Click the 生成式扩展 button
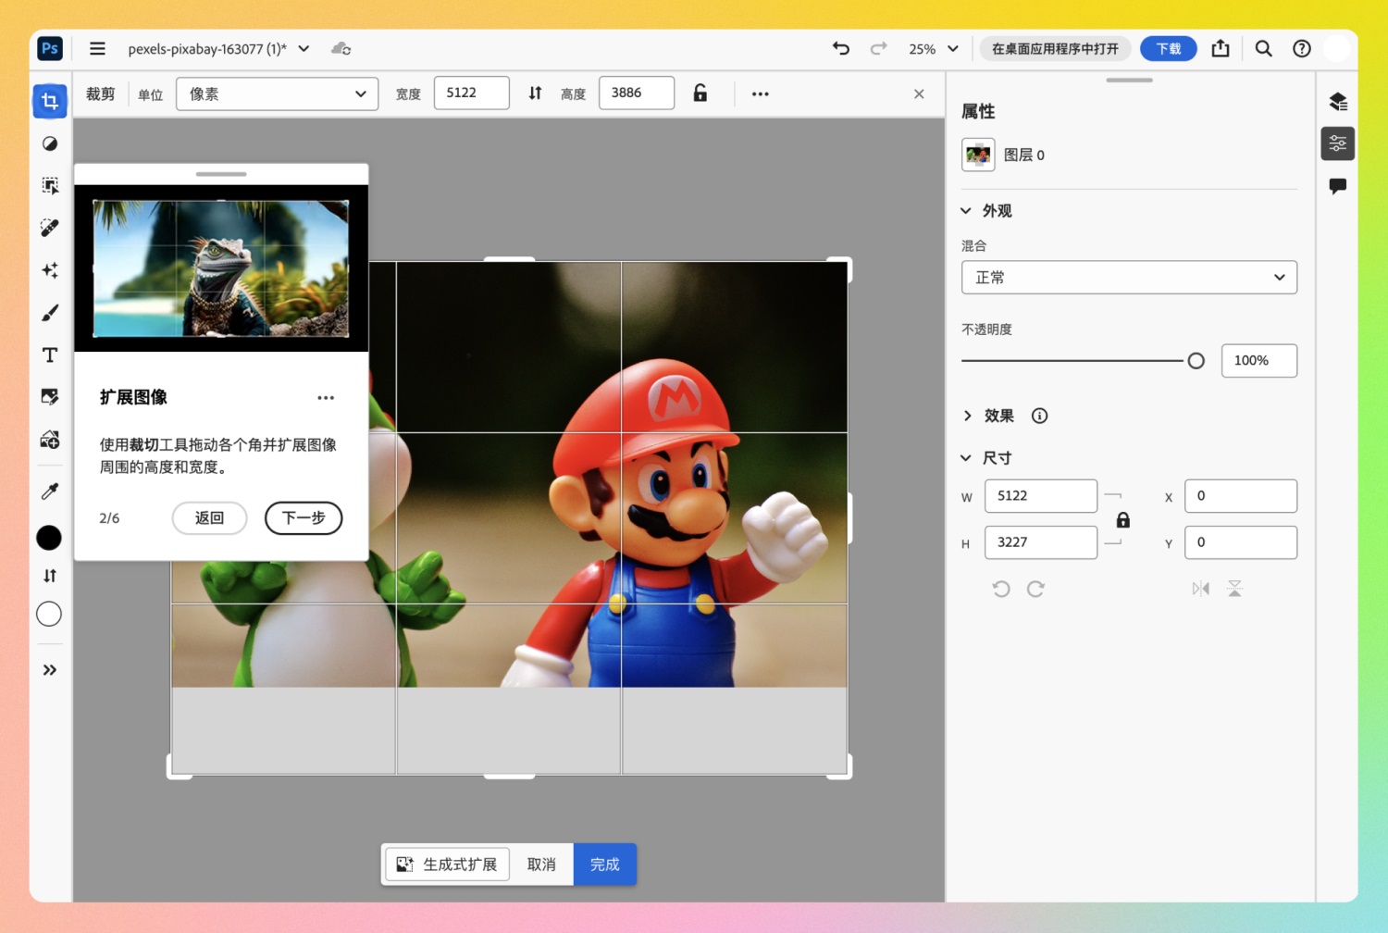 click(448, 865)
